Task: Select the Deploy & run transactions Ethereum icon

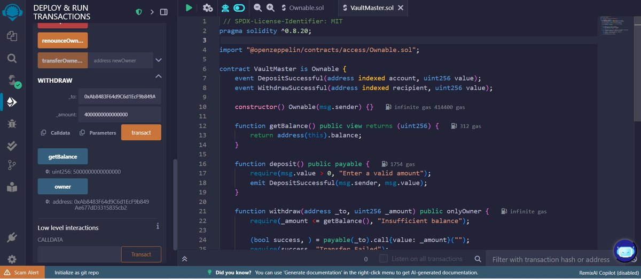Action: [12, 102]
